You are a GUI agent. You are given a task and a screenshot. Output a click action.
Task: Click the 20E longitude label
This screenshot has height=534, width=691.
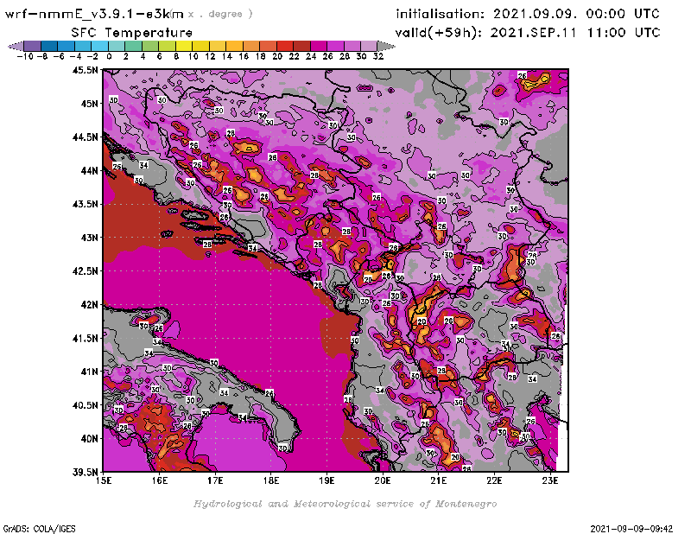(383, 480)
